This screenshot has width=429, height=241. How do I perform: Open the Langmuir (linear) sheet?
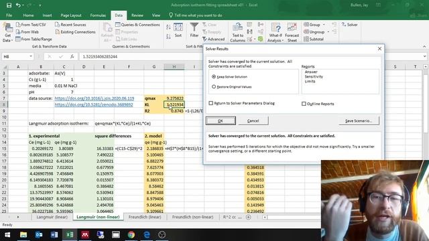[52, 217]
